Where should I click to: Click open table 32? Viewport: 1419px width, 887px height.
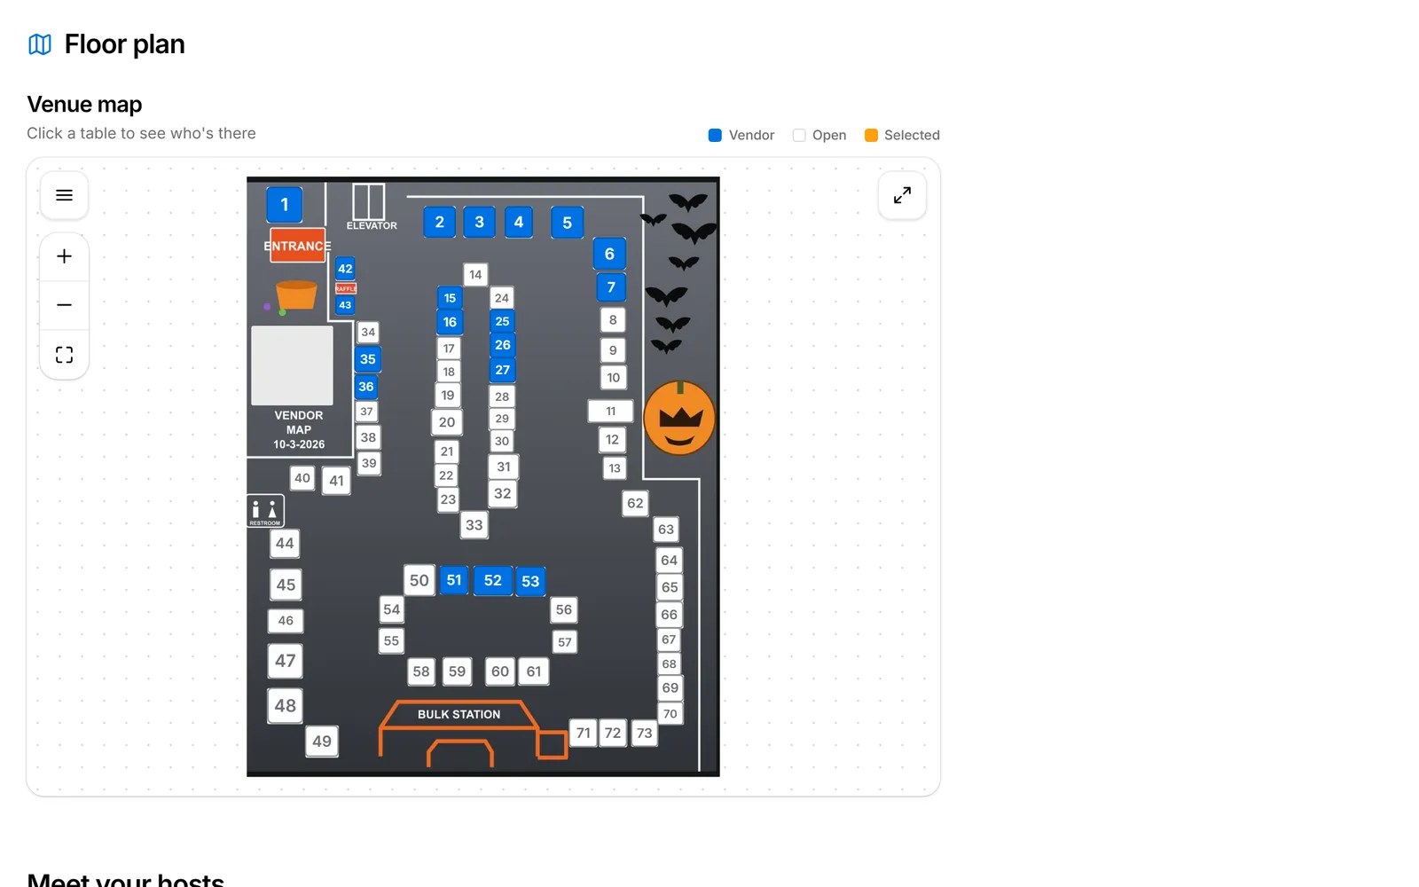[503, 494]
